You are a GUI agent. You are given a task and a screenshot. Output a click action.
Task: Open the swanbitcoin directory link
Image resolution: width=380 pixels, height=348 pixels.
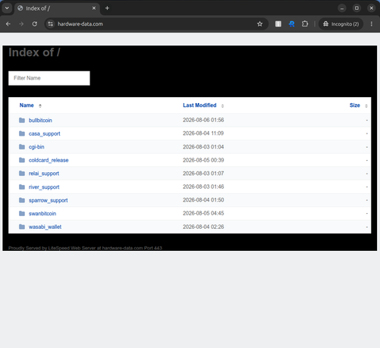pos(42,214)
